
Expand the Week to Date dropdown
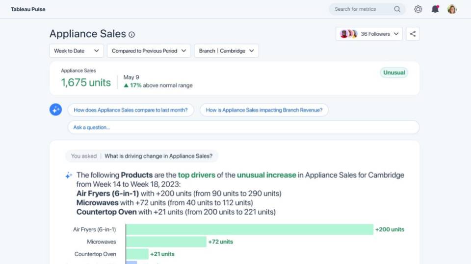coord(77,51)
